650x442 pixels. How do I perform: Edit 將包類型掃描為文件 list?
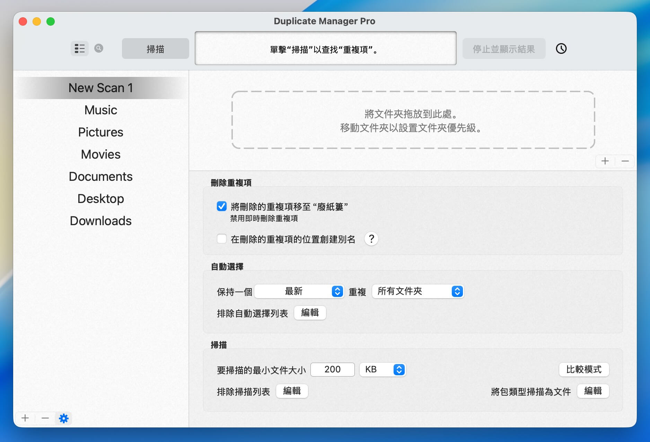pos(593,391)
